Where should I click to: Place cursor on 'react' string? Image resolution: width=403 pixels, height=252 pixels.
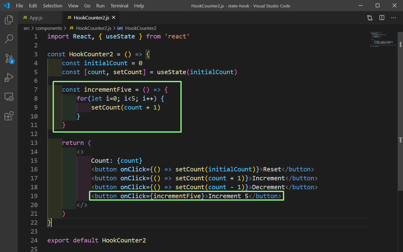click(x=177, y=36)
